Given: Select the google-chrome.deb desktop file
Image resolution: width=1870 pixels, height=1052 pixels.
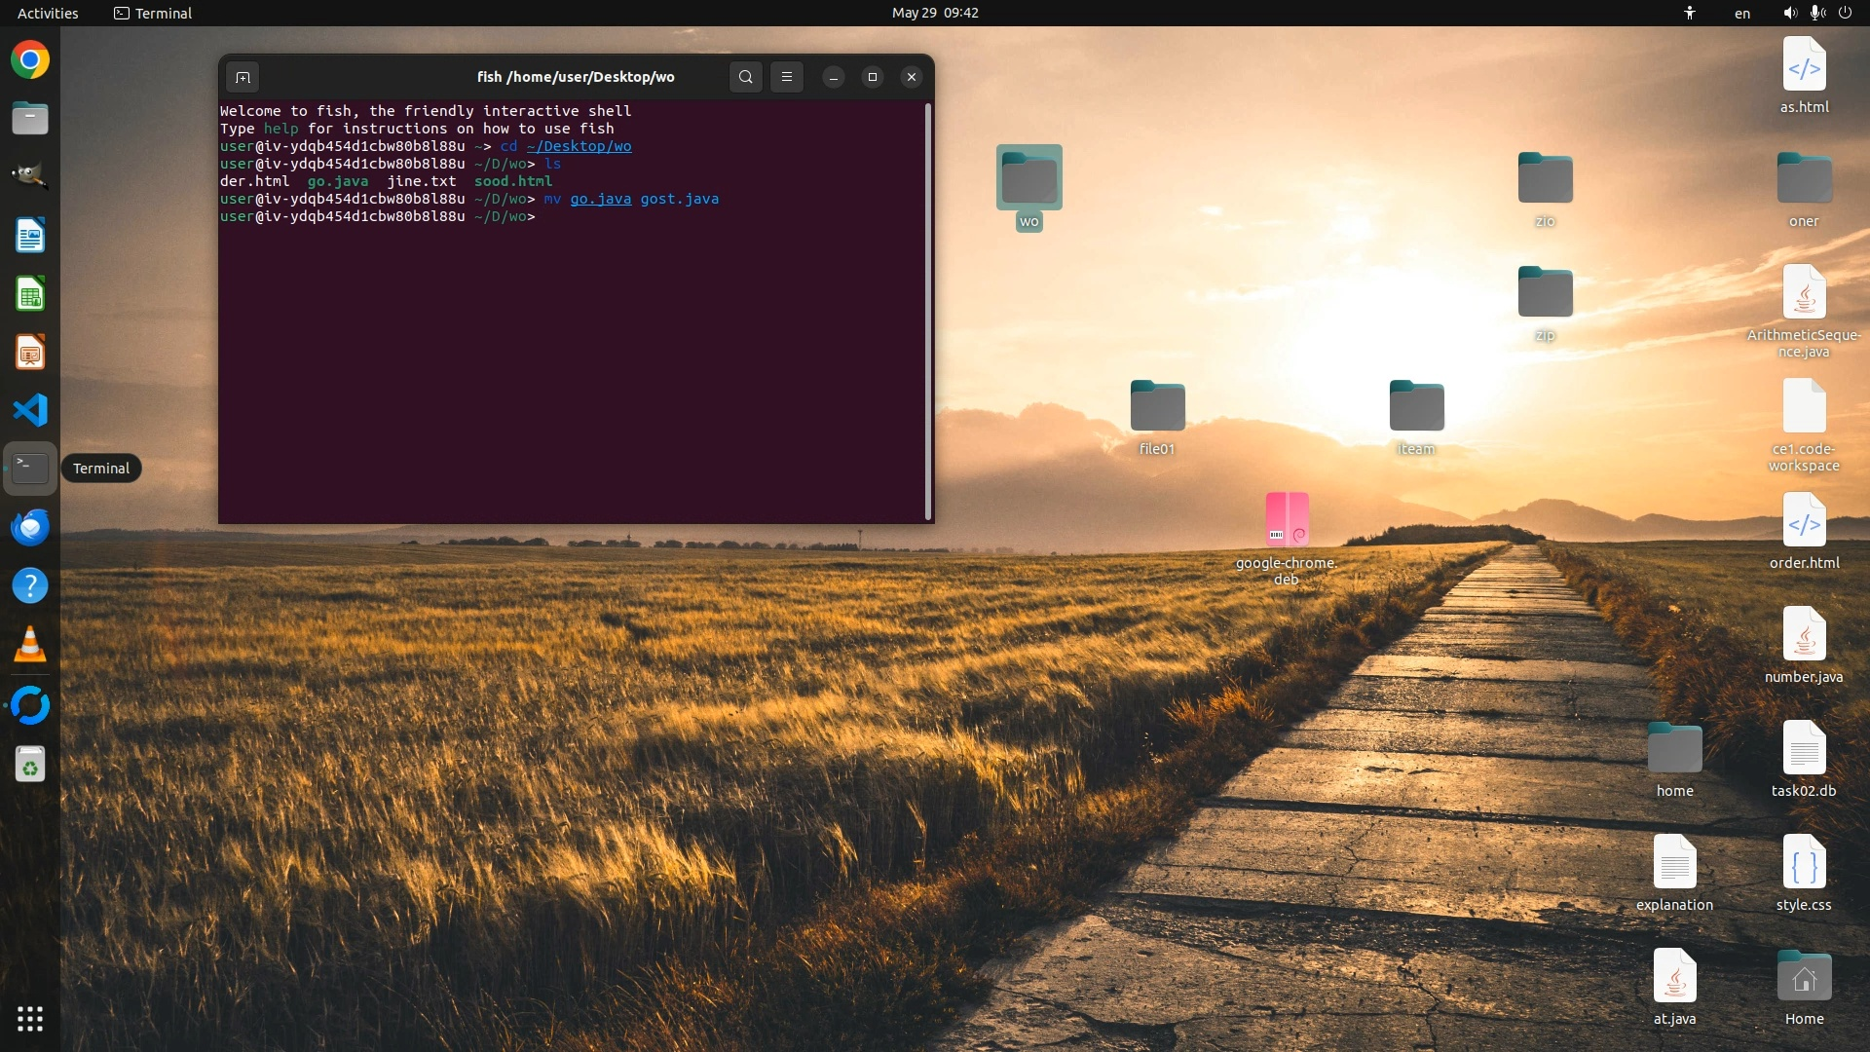Looking at the screenshot, I should pos(1287,520).
